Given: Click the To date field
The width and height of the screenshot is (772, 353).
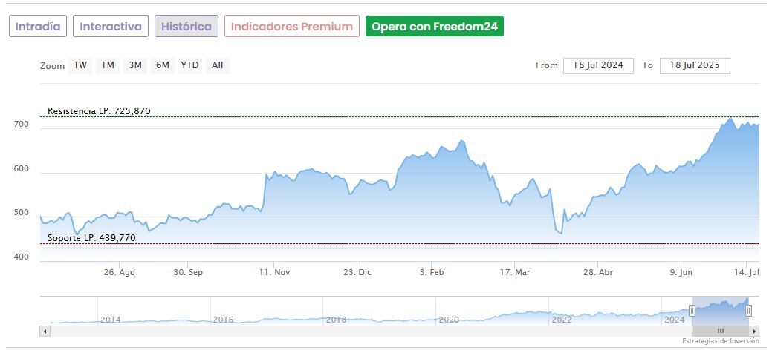Looking at the screenshot, I should click(x=695, y=65).
